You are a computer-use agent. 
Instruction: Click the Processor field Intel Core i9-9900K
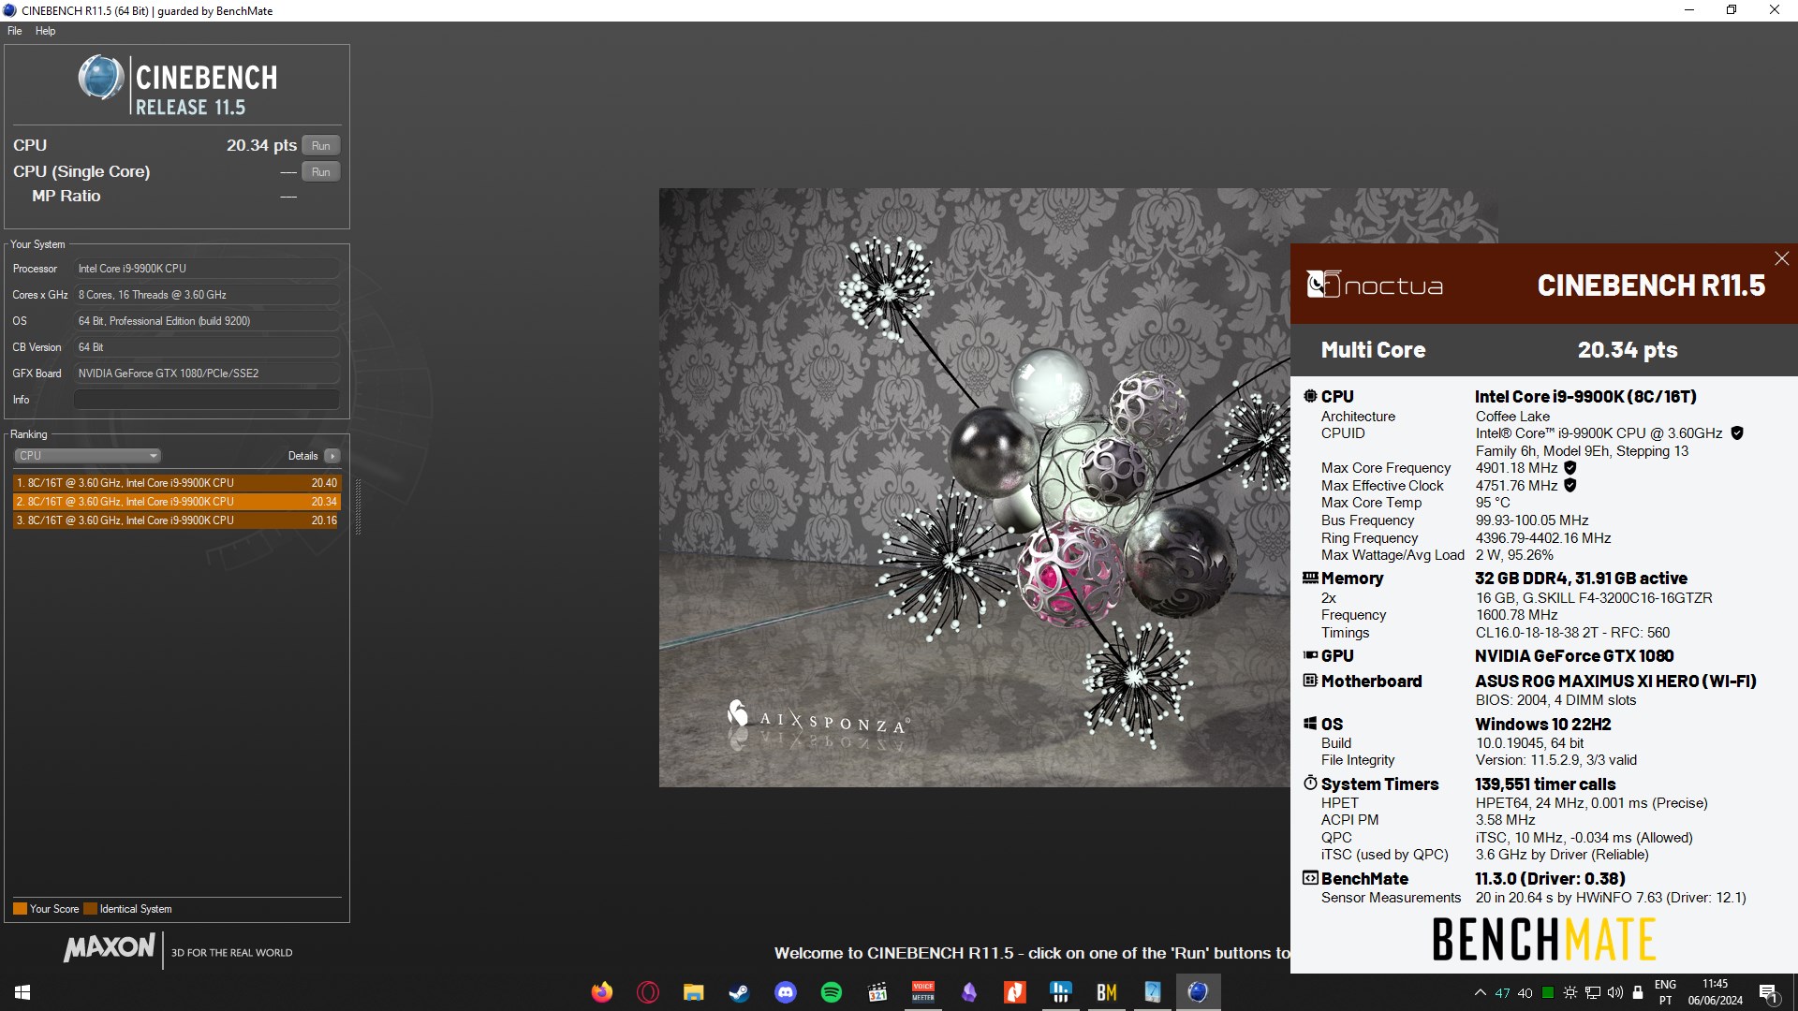(206, 269)
